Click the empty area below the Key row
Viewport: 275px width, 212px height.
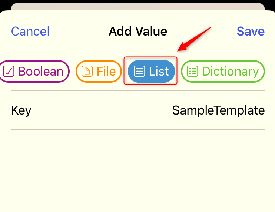(x=137, y=170)
